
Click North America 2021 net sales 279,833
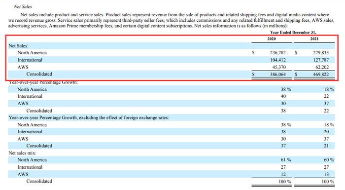pyautogui.click(x=321, y=53)
